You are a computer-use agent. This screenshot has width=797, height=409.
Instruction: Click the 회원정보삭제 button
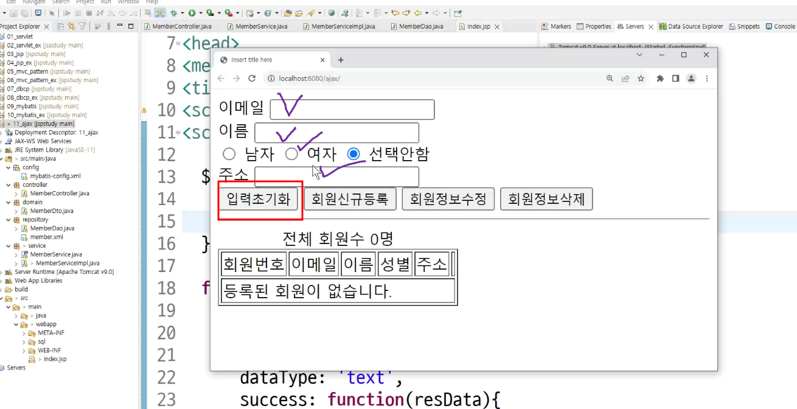click(546, 199)
